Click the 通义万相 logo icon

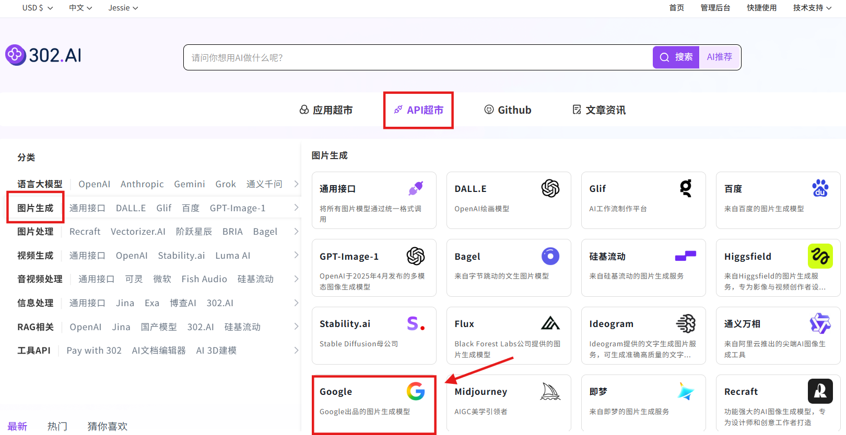tap(820, 323)
